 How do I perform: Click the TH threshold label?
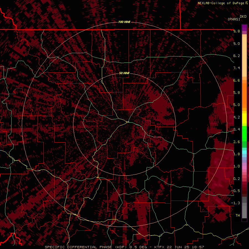238,216
